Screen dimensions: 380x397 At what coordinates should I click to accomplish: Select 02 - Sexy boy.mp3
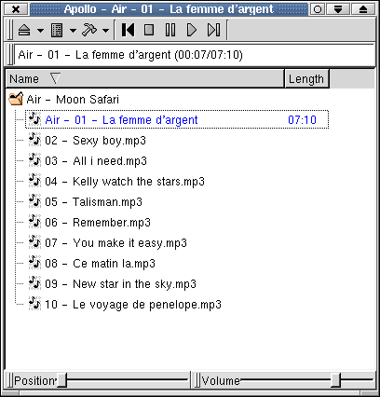pos(95,141)
